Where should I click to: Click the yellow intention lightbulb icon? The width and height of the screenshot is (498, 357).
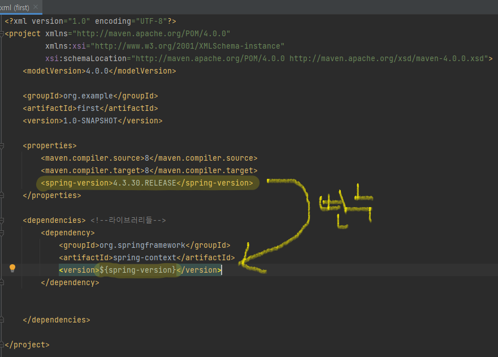tap(12, 268)
